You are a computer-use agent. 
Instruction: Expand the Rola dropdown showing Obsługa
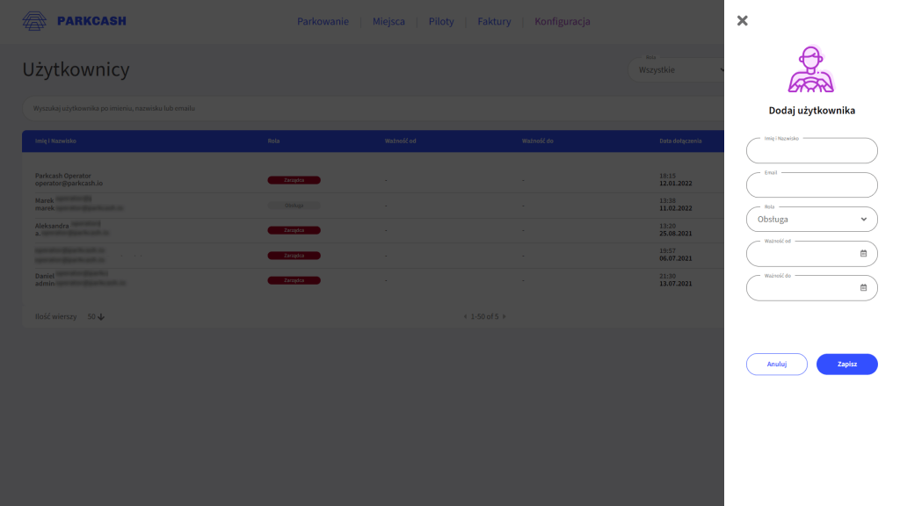811,220
